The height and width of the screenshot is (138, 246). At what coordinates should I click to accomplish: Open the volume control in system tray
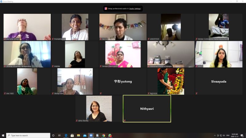pyautogui.click(x=224, y=135)
